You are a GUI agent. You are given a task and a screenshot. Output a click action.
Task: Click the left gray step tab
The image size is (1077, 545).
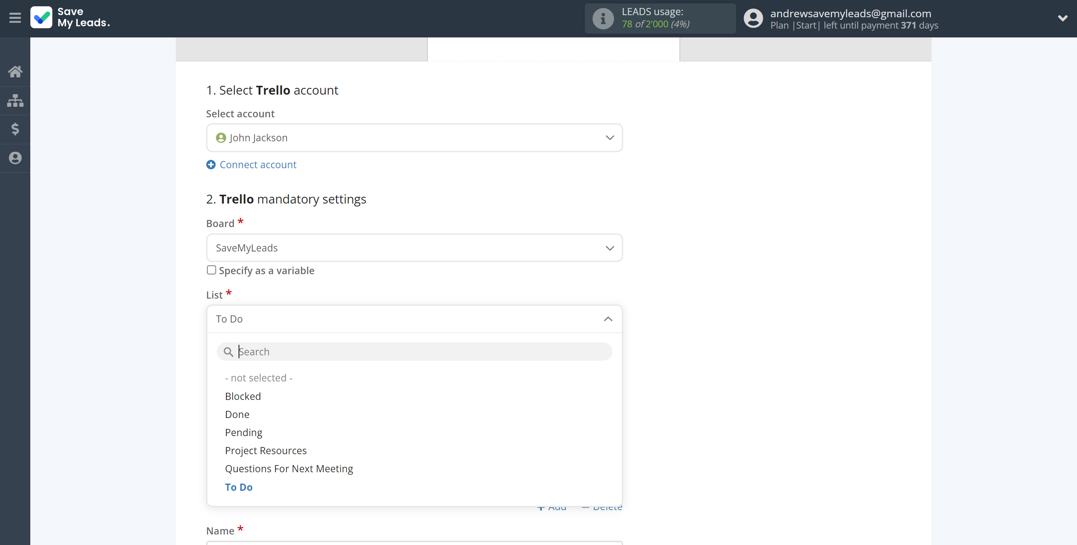pyautogui.click(x=302, y=49)
